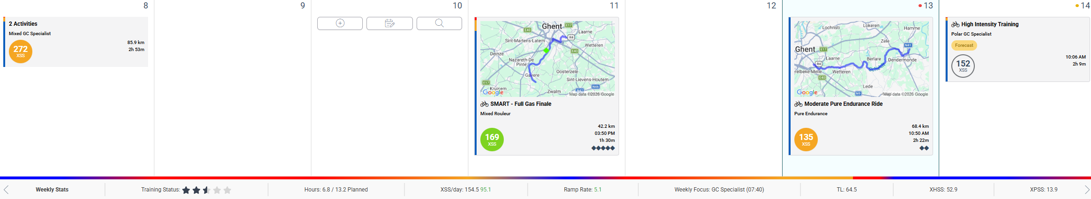Click the 169 XSS green badge
Viewport: 1091px width, 199px height.
(492, 140)
